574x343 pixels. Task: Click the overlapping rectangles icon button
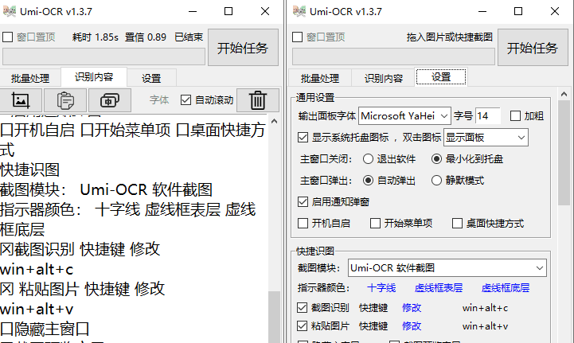[x=110, y=100]
